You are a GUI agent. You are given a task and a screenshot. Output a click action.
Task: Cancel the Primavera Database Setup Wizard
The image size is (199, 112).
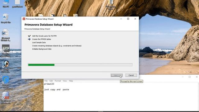[131, 75]
